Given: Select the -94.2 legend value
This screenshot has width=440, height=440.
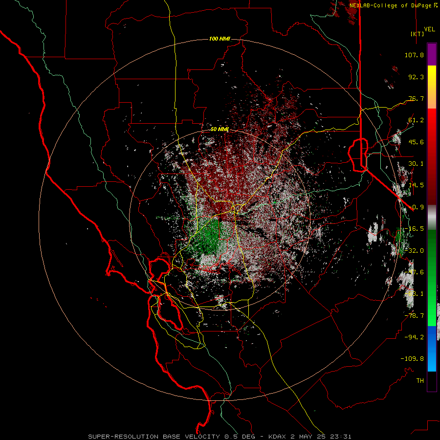Looking at the screenshot, I should pos(414,337).
